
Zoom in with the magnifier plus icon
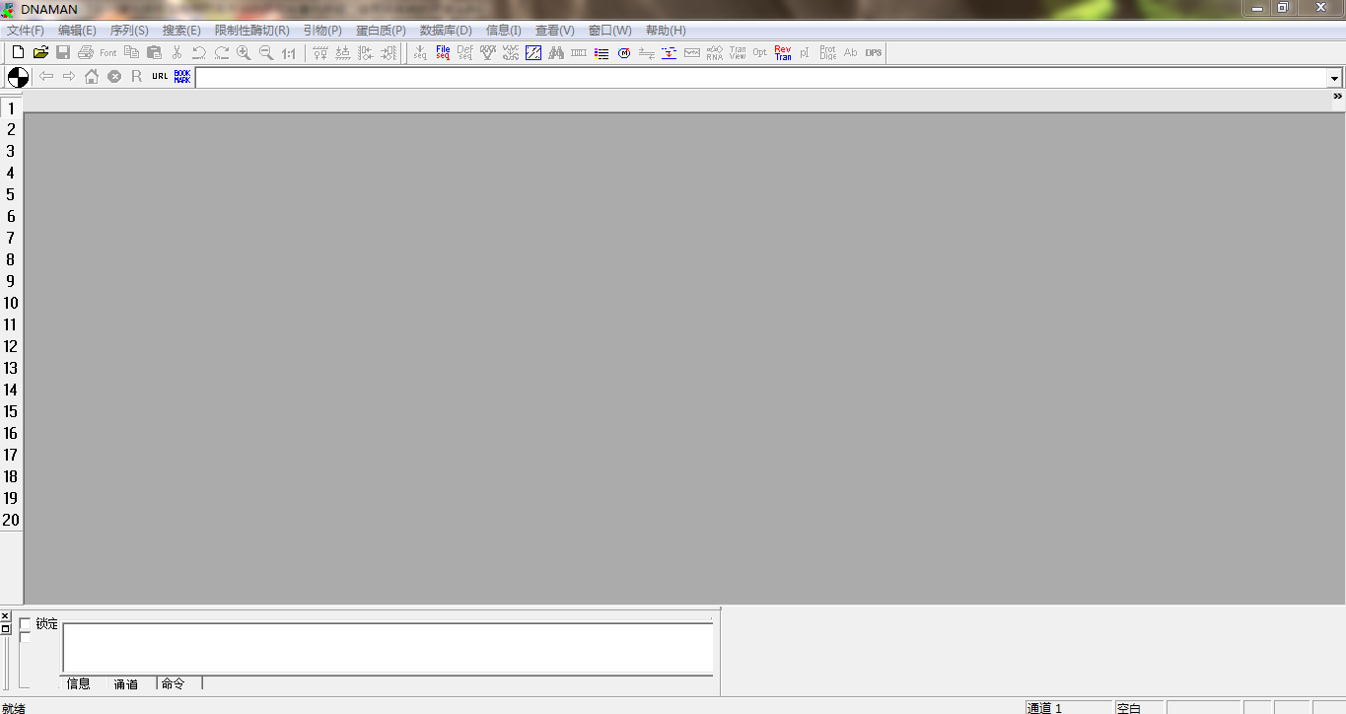(x=244, y=52)
